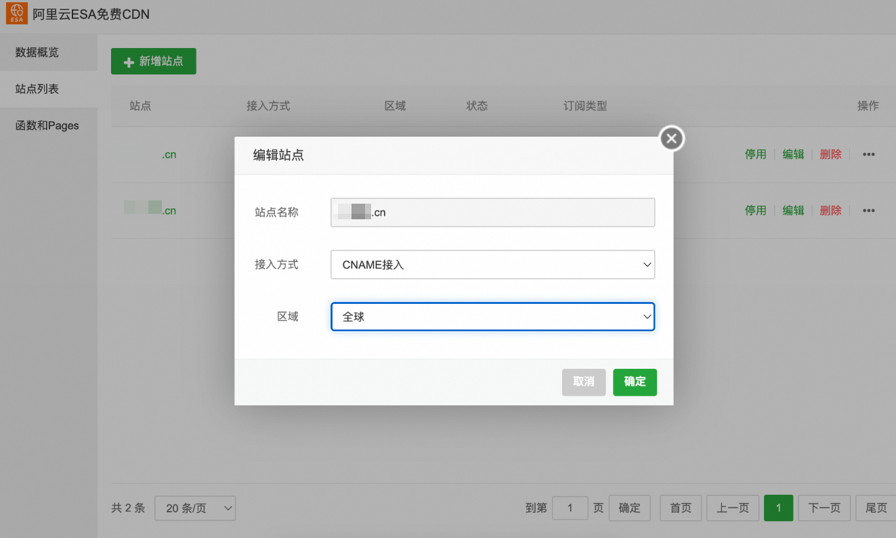Click 删除 for the second site row
The height and width of the screenshot is (538, 896).
point(831,210)
